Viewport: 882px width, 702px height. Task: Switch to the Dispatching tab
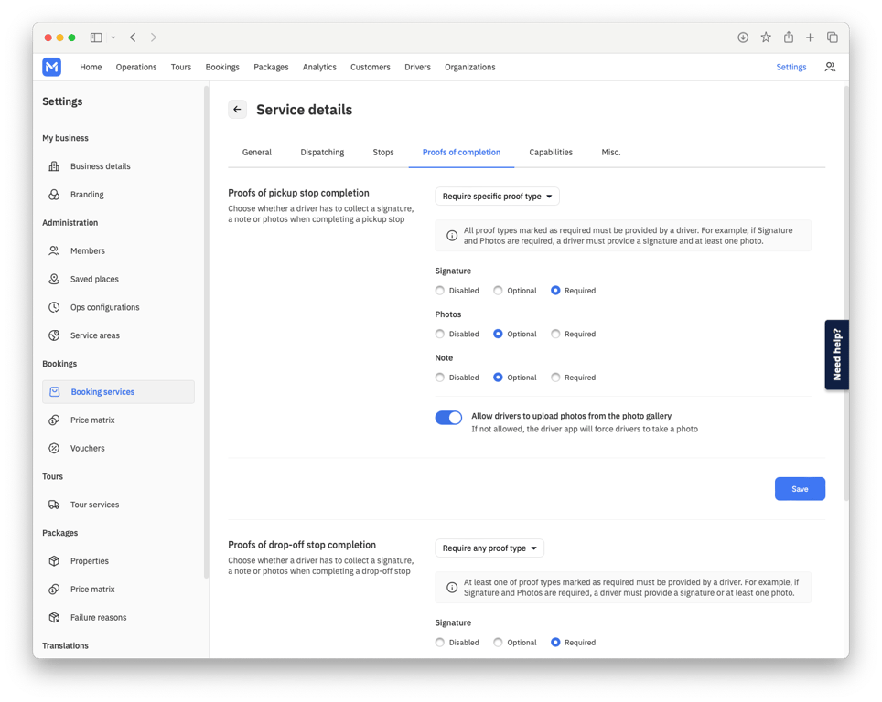coord(322,153)
